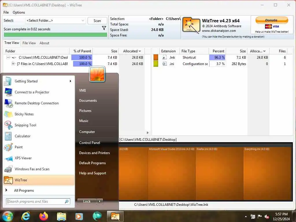Expand the 7 Files in folder node
296x222 pixels.
13,64
